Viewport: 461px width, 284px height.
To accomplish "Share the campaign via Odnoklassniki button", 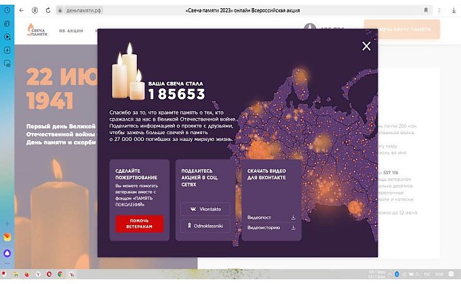I will 205,226.
